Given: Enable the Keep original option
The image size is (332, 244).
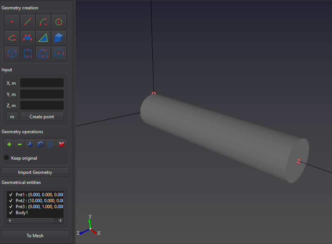Looking at the screenshot, I should point(6,158).
